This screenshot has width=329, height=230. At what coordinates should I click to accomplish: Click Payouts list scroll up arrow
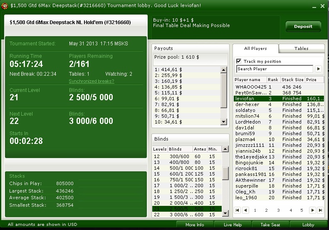[224, 70]
